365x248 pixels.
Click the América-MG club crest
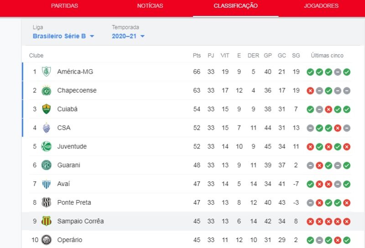(47, 72)
